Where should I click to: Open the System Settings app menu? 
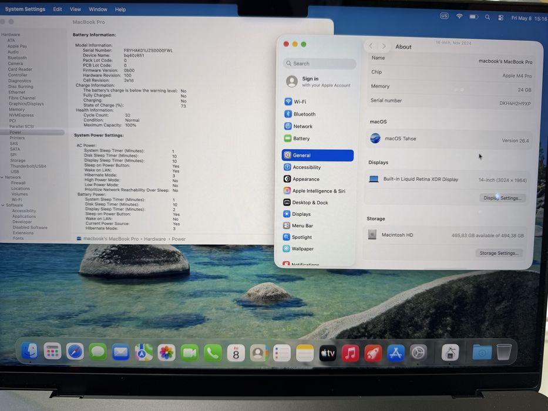pos(25,9)
